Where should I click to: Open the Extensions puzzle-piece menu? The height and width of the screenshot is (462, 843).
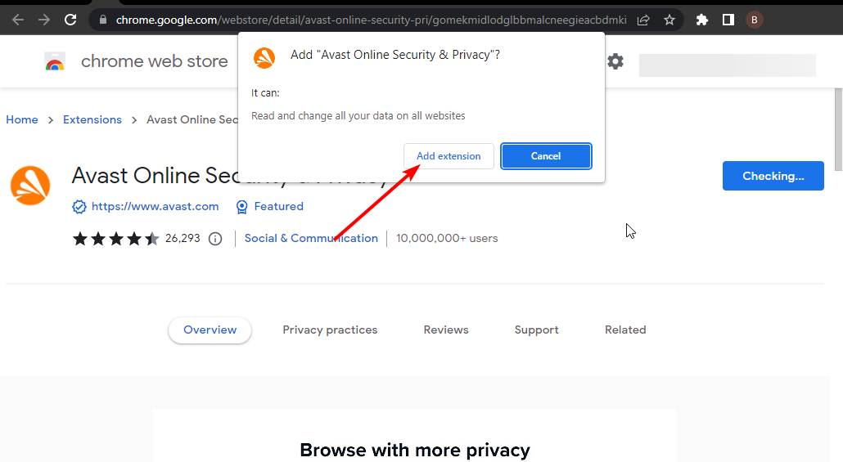point(702,20)
